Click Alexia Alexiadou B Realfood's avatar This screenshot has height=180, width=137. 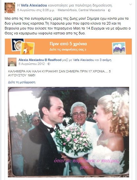coord(12,62)
